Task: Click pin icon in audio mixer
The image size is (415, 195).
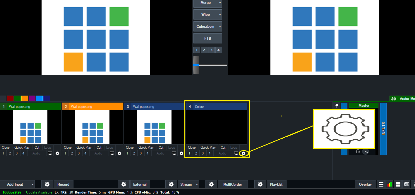Action: click(337, 106)
